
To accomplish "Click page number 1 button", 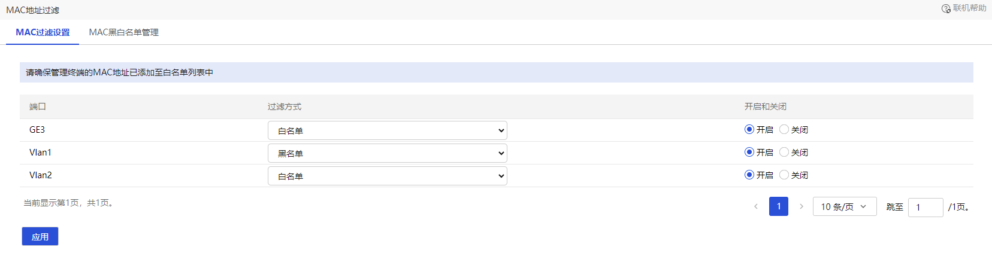I will coord(779,206).
